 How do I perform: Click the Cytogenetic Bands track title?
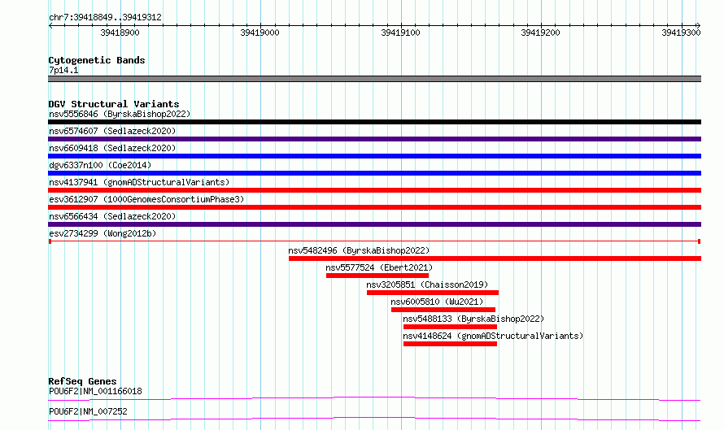click(x=97, y=60)
